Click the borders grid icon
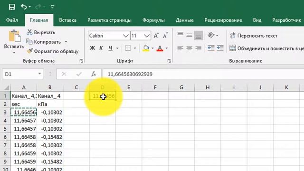Image resolution: width=304 pixels, height=171 pixels. pyautogui.click(x=128, y=48)
